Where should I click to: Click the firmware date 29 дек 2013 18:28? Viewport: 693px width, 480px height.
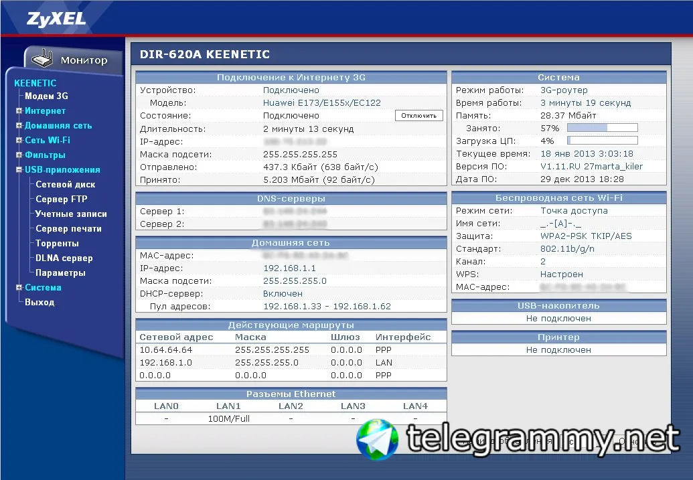coord(582,179)
